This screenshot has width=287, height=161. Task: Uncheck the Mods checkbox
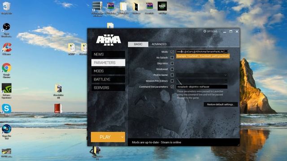(x=172, y=52)
